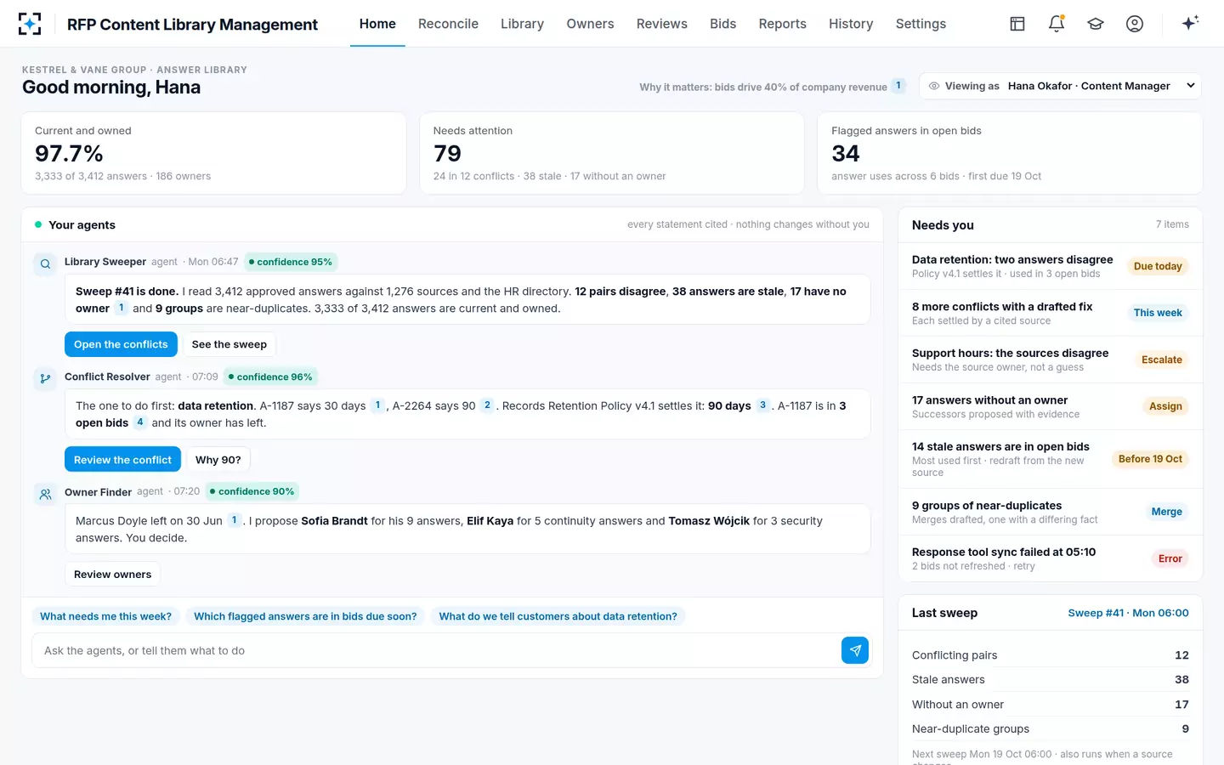Open the layout panel icon in header
1224x765 pixels.
[x=1017, y=24]
